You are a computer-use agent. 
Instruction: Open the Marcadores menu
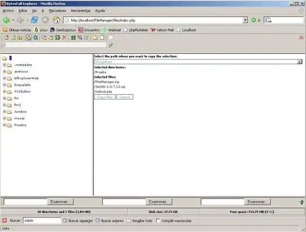point(57,11)
